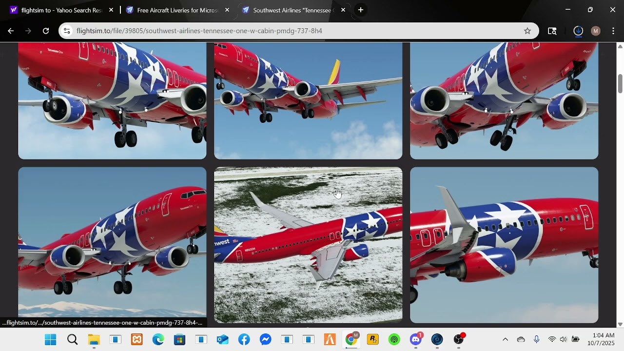Screen dimensions: 624x351
Task: Click the page scrollbar down arrow
Action: (620, 324)
